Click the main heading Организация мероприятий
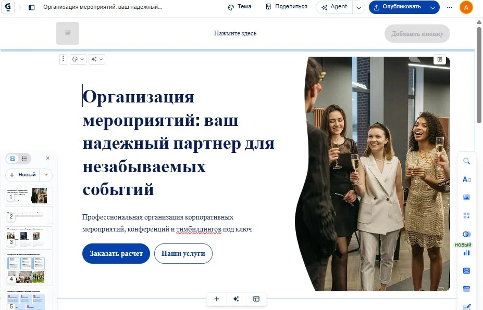The image size is (483, 310). point(179,143)
